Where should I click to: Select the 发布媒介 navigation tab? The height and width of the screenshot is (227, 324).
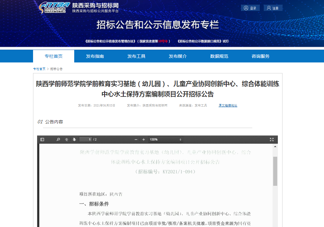click(x=178, y=56)
